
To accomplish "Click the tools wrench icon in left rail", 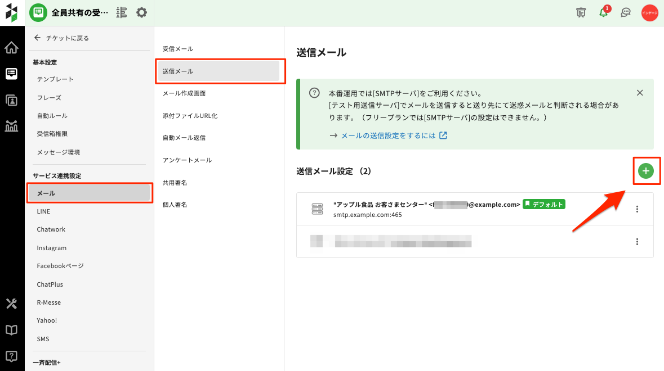I will point(11,304).
